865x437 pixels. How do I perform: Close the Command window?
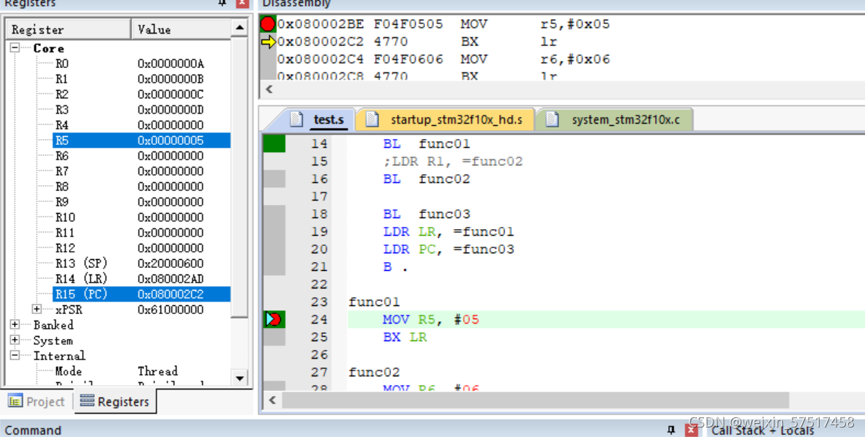click(692, 430)
